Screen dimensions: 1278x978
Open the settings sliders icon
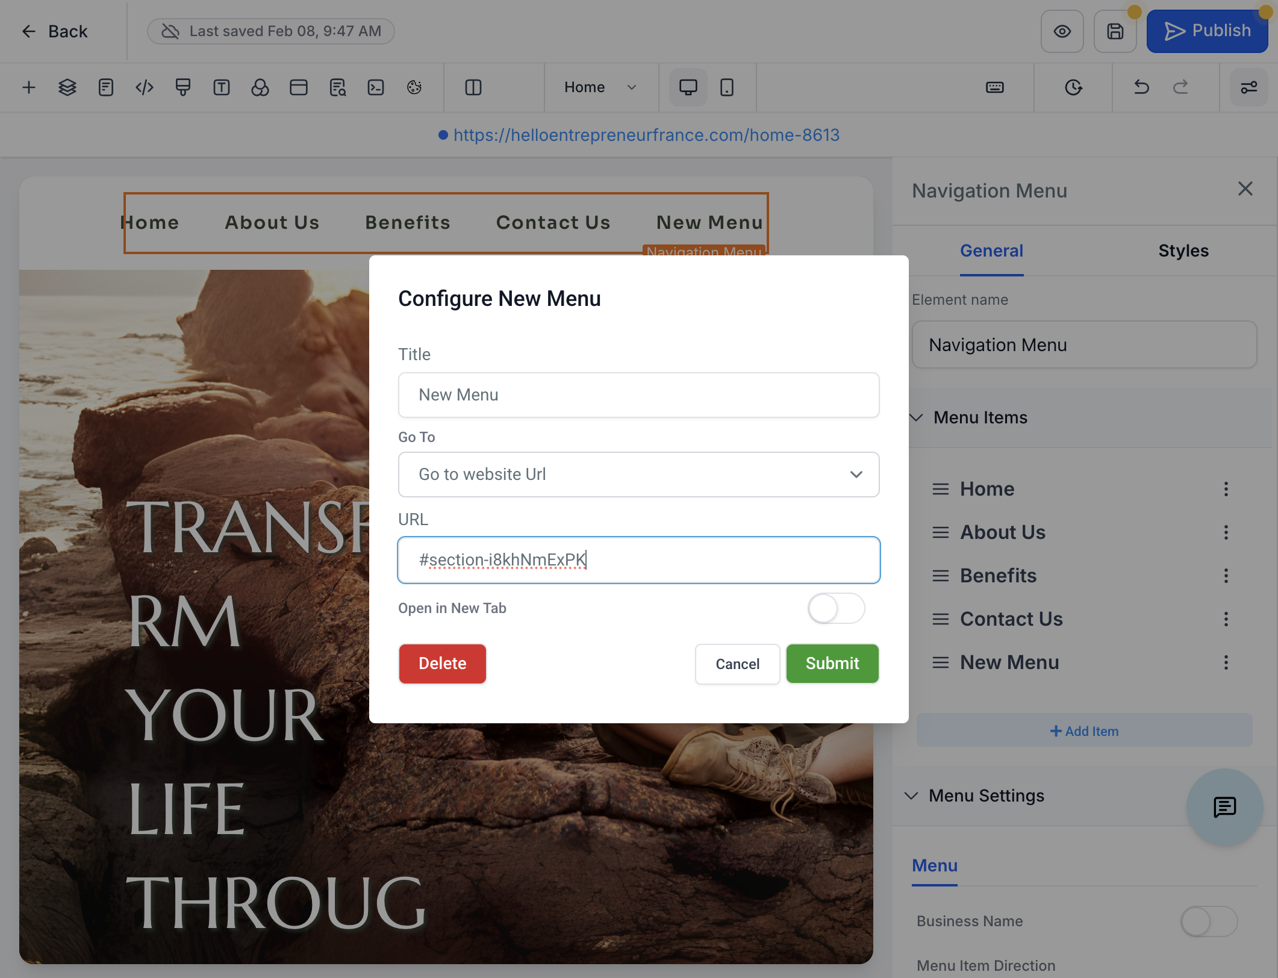pyautogui.click(x=1249, y=87)
